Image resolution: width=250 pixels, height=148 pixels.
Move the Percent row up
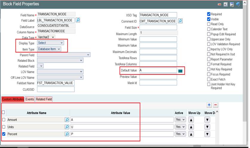[x=191, y=134]
